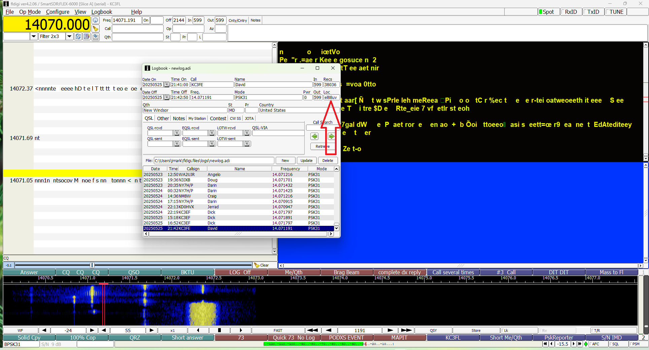Image resolution: width=649 pixels, height=350 pixels.
Task: Toggle the PSM checkbox
Action: [x=638, y=344]
